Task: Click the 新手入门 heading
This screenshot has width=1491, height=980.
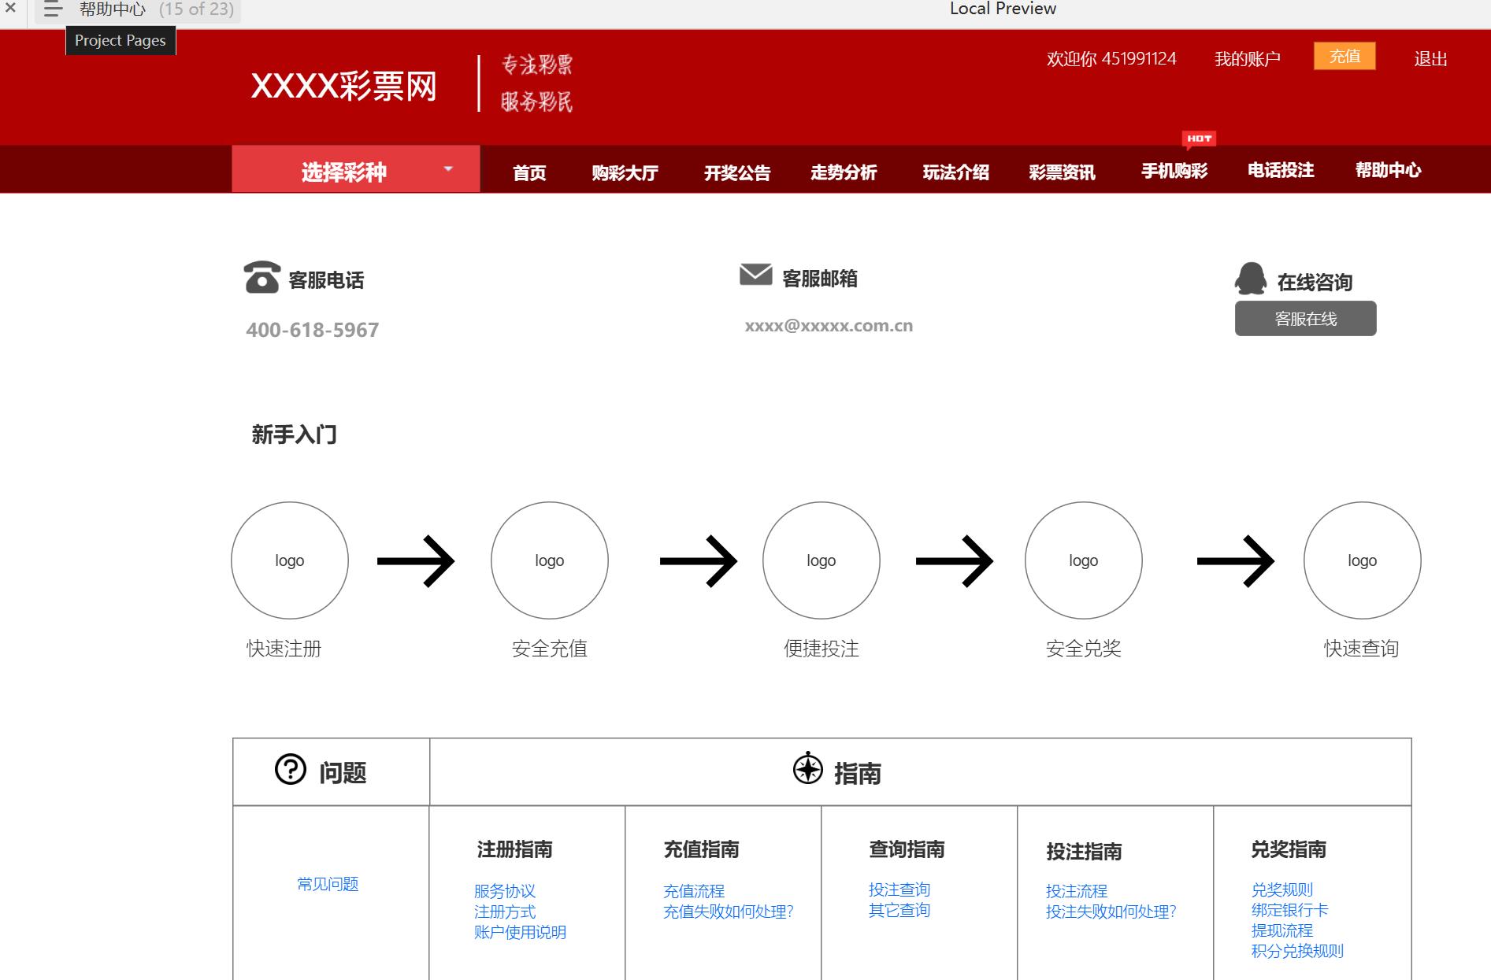Action: click(x=294, y=435)
